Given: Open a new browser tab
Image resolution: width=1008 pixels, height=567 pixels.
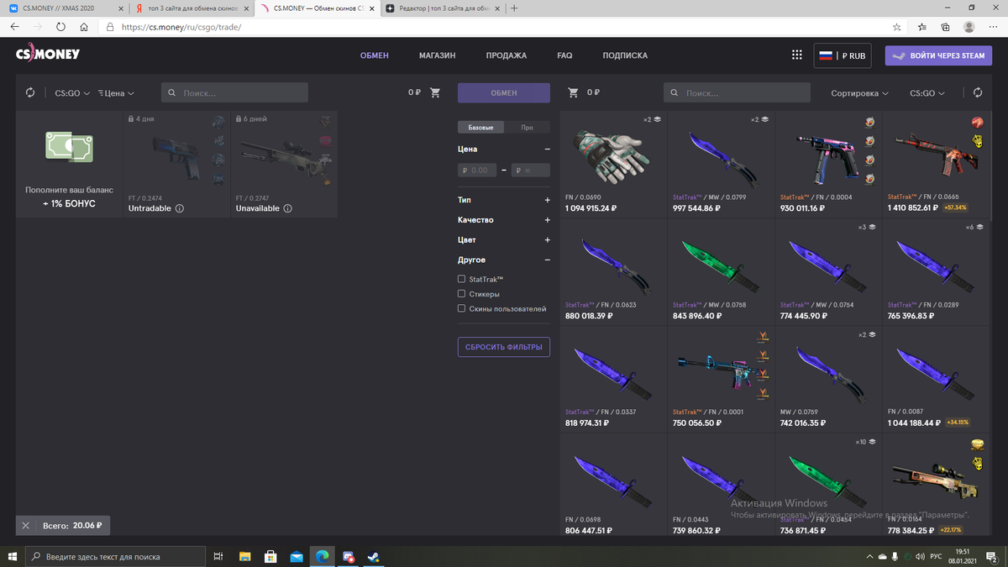Looking at the screenshot, I should 514,8.
